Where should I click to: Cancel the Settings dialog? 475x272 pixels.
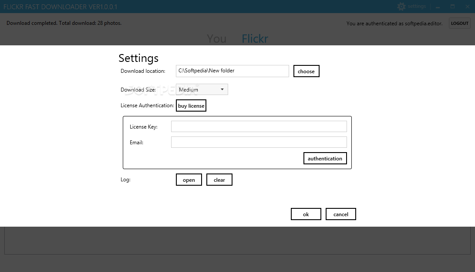tap(341, 214)
